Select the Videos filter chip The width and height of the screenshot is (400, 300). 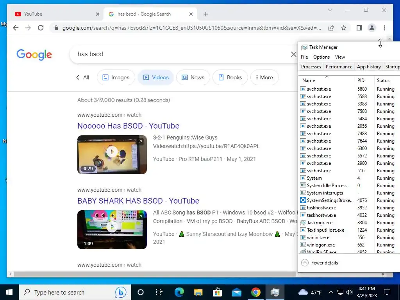pos(155,77)
